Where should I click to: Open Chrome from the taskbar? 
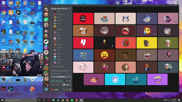(63, 100)
